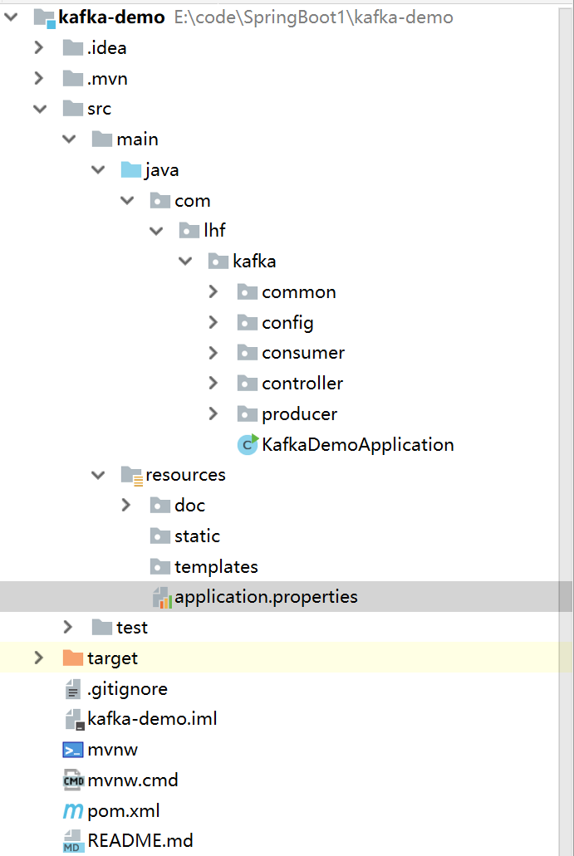Image resolution: width=574 pixels, height=856 pixels.
Task: Click the orange target folder icon
Action: click(x=72, y=658)
